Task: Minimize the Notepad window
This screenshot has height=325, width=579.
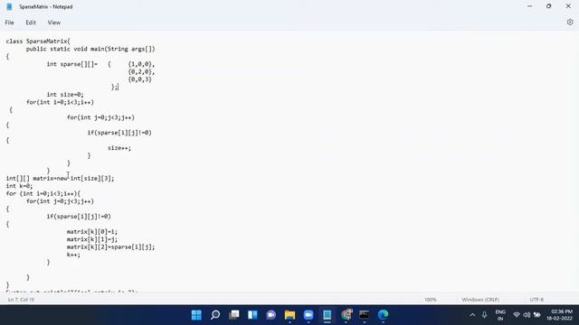Action: point(530,6)
